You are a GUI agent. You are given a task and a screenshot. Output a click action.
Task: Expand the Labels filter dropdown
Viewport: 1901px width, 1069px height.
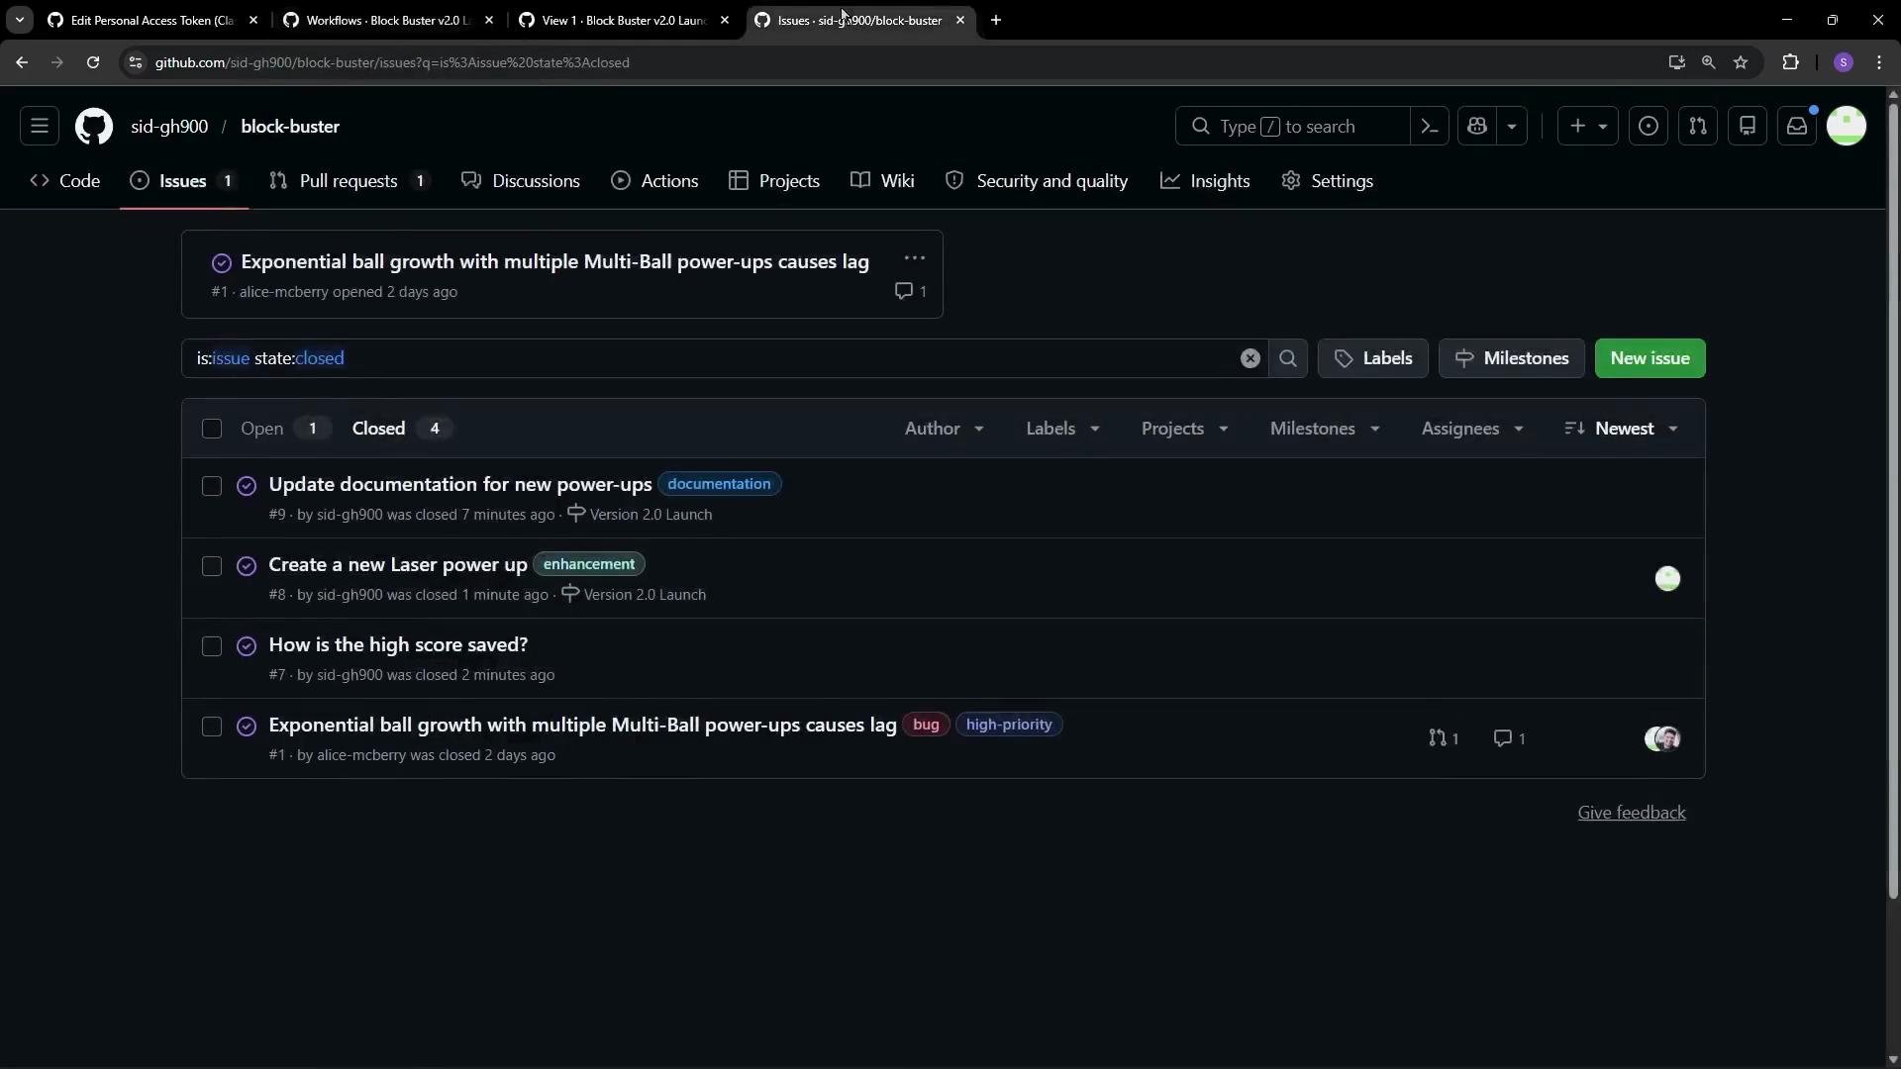pos(1063,429)
